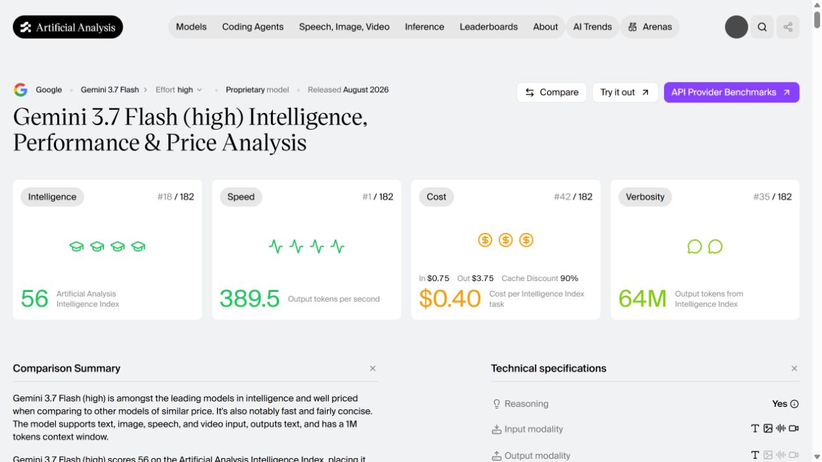The width and height of the screenshot is (822, 462).
Task: Click arrow icon on API Provider Benchmarks
Action: [x=787, y=92]
